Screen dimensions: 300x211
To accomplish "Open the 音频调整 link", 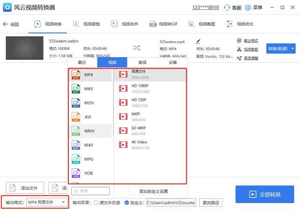I will click(x=251, y=58).
